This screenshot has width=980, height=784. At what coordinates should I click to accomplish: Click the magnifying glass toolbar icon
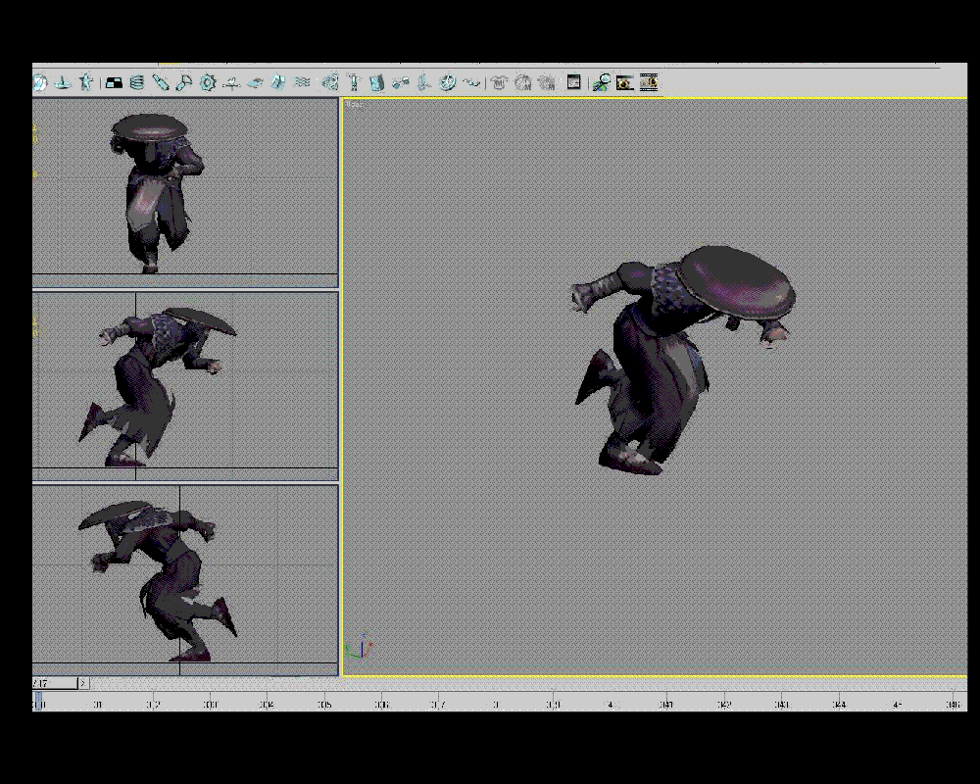(602, 82)
